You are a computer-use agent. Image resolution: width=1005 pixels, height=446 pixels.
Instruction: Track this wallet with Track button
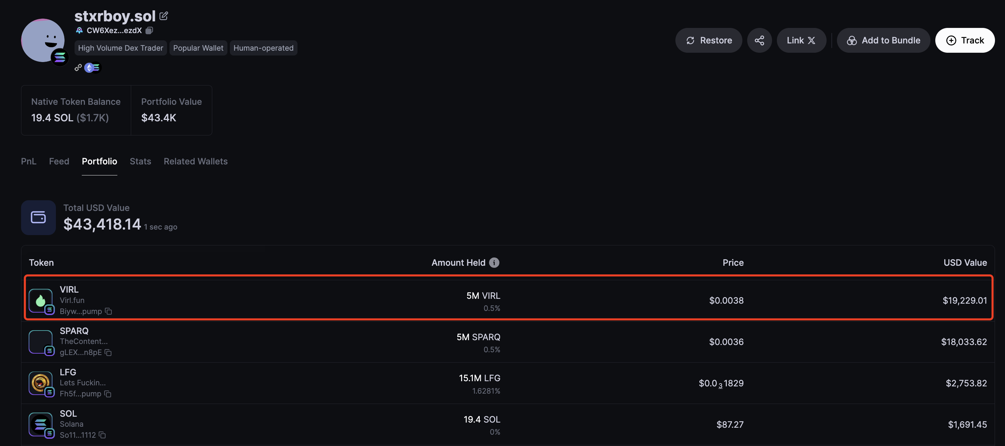[x=965, y=40]
